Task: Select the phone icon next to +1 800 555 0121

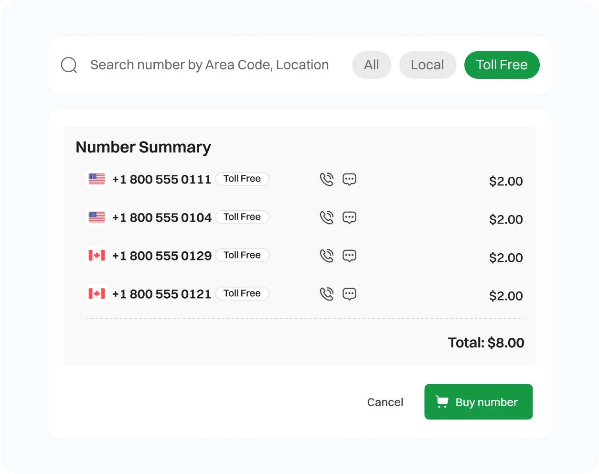Action: (x=327, y=293)
